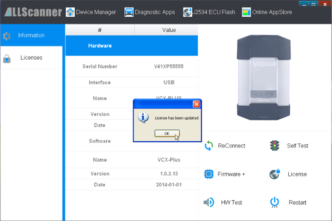The height and width of the screenshot is (221, 332).
Task: Select the Information sidebar tab
Action: 31,35
